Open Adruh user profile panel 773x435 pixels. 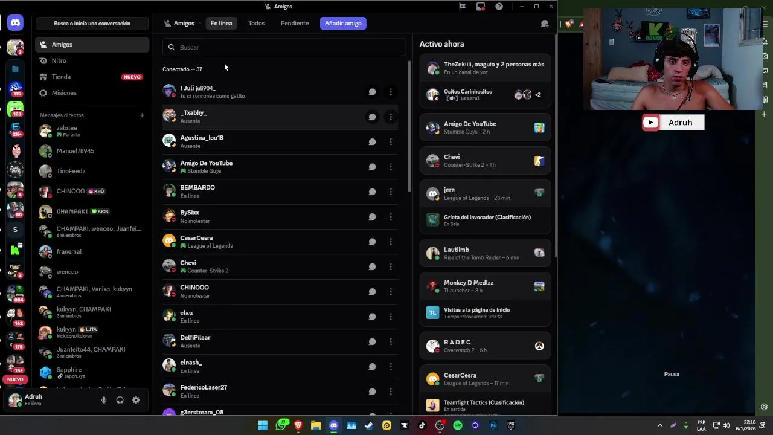[51, 400]
